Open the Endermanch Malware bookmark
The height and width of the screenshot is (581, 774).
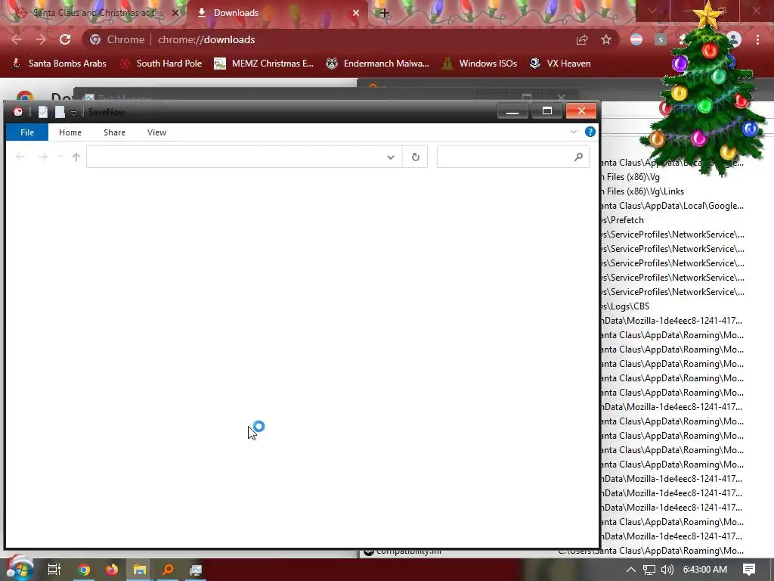pyautogui.click(x=378, y=64)
